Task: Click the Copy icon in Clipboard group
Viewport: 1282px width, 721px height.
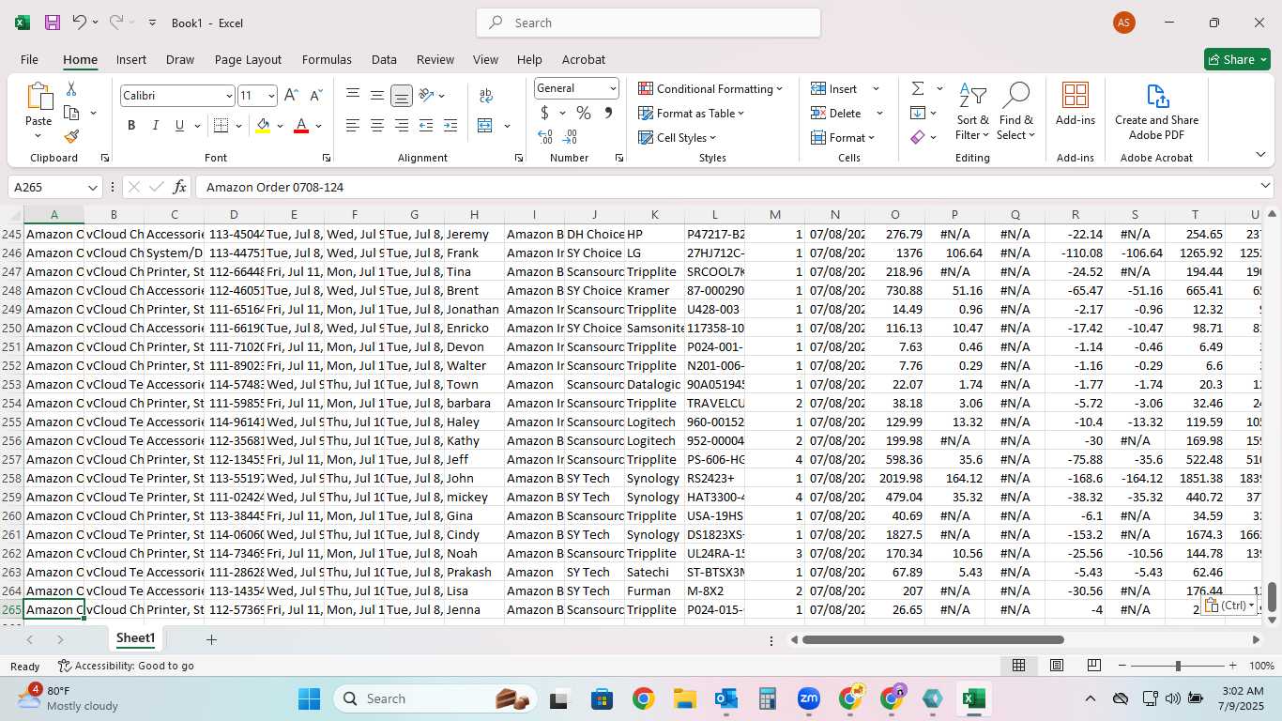Action: pyautogui.click(x=71, y=113)
